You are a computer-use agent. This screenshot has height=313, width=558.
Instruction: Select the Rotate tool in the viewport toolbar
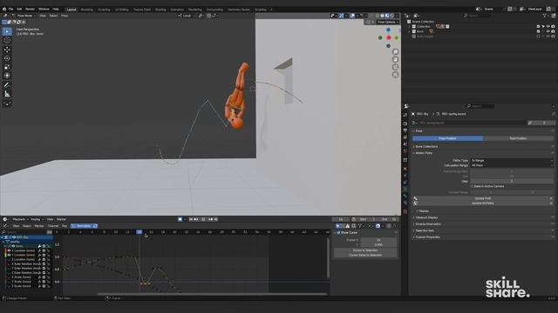pos(7,58)
